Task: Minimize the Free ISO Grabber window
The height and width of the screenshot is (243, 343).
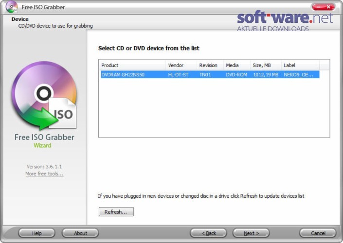Action: (x=319, y=7)
